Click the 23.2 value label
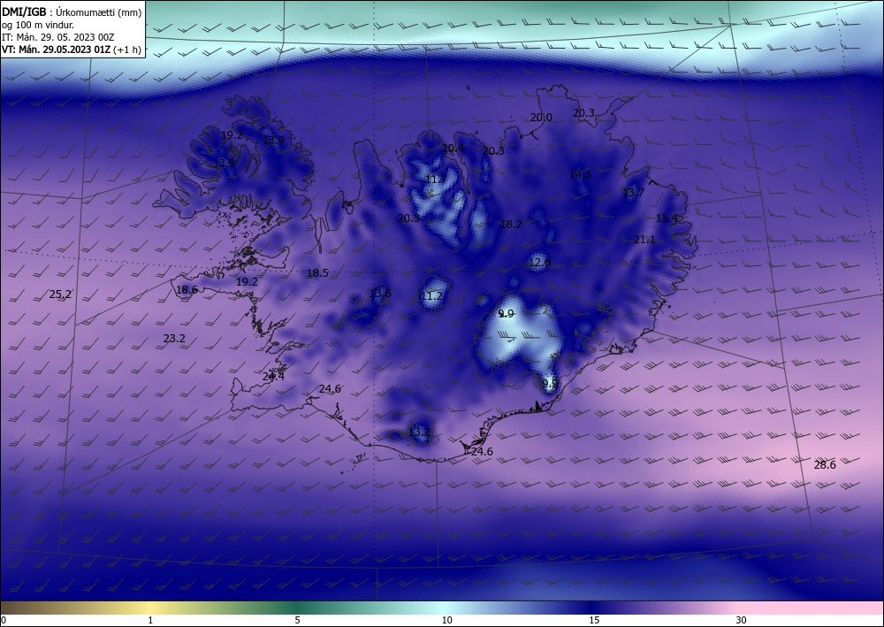 (174, 339)
